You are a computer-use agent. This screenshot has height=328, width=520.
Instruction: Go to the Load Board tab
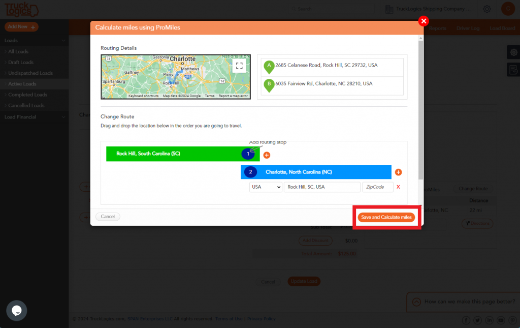pos(502,28)
